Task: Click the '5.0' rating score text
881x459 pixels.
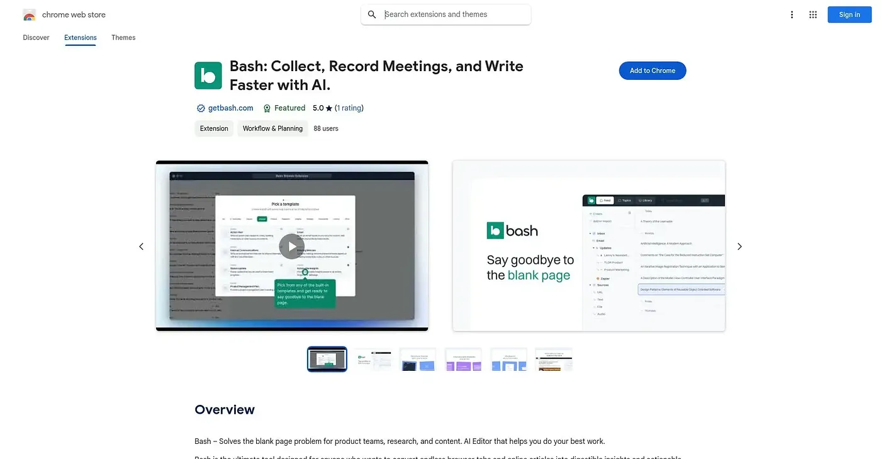Action: pyautogui.click(x=318, y=108)
